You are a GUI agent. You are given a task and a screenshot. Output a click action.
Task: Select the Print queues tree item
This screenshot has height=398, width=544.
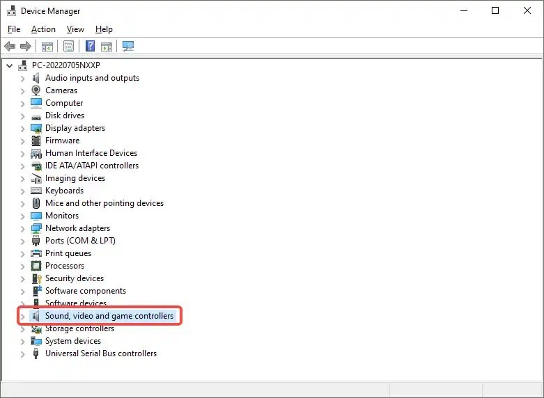(x=68, y=253)
